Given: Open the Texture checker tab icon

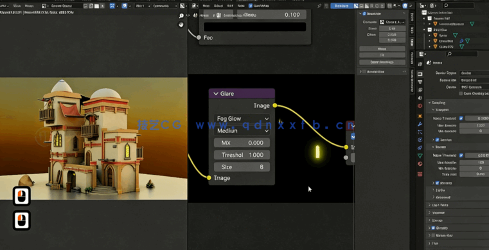Looking at the screenshot, I should pyautogui.click(x=420, y=174).
